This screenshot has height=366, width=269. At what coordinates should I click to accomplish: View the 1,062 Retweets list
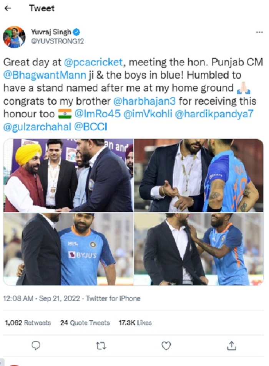(x=28, y=323)
